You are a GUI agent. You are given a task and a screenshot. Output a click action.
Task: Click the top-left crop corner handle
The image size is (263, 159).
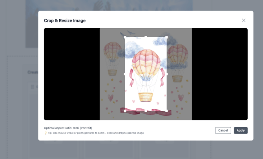coord(125,37)
